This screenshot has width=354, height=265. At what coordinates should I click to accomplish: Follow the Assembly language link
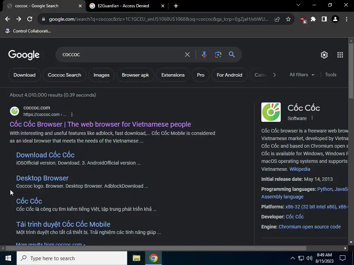tap(282, 197)
